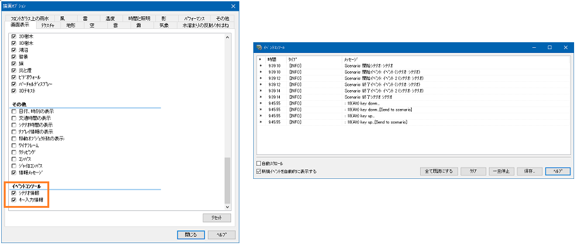Click the 保存.. button
Image resolution: width=576 pixels, height=245 pixels.
click(x=529, y=171)
